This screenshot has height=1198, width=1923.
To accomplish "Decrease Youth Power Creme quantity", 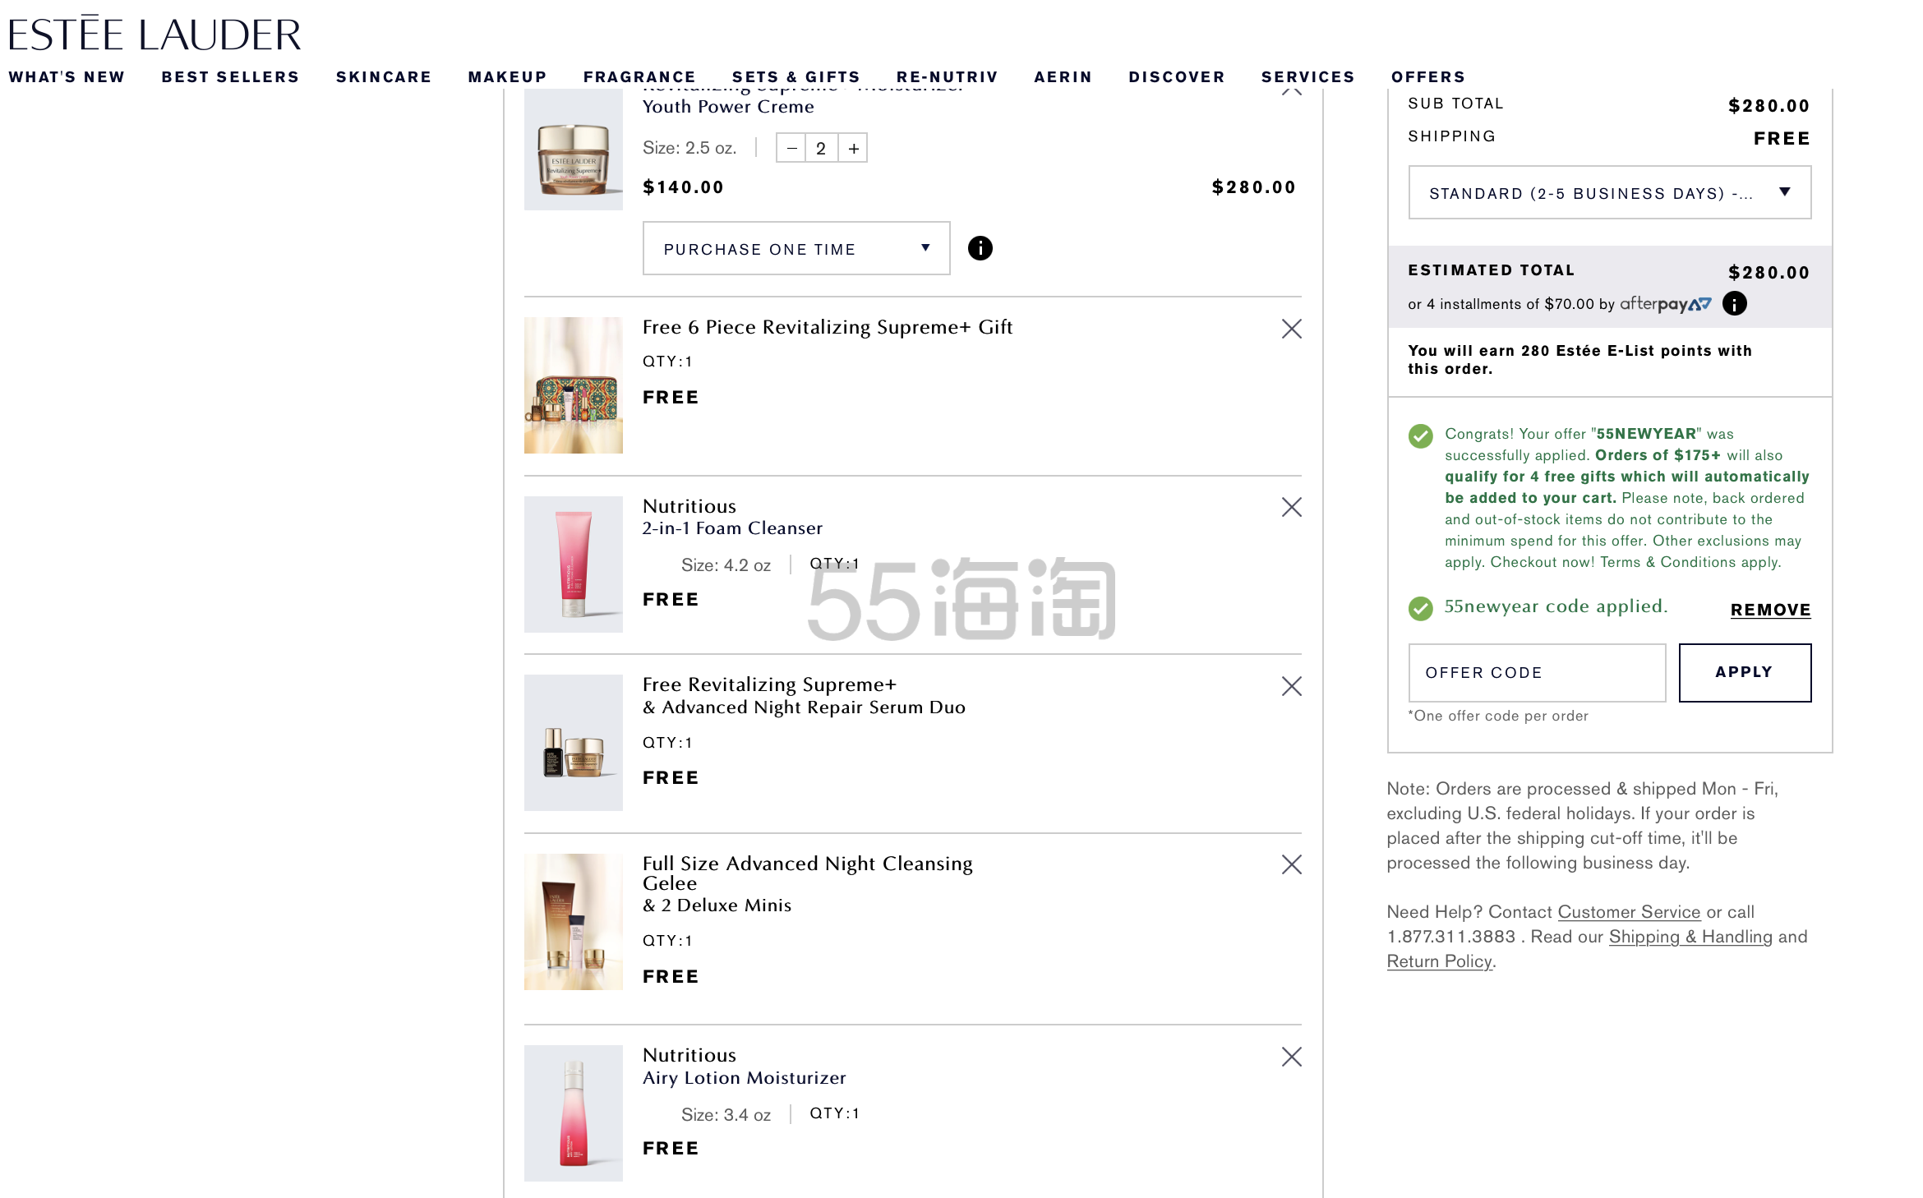I will click(791, 148).
